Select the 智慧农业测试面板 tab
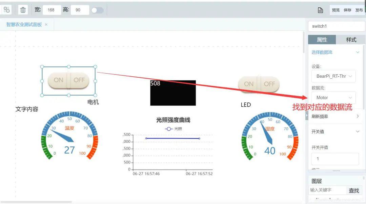Image resolution: width=366 pixels, height=204 pixels. click(24, 24)
